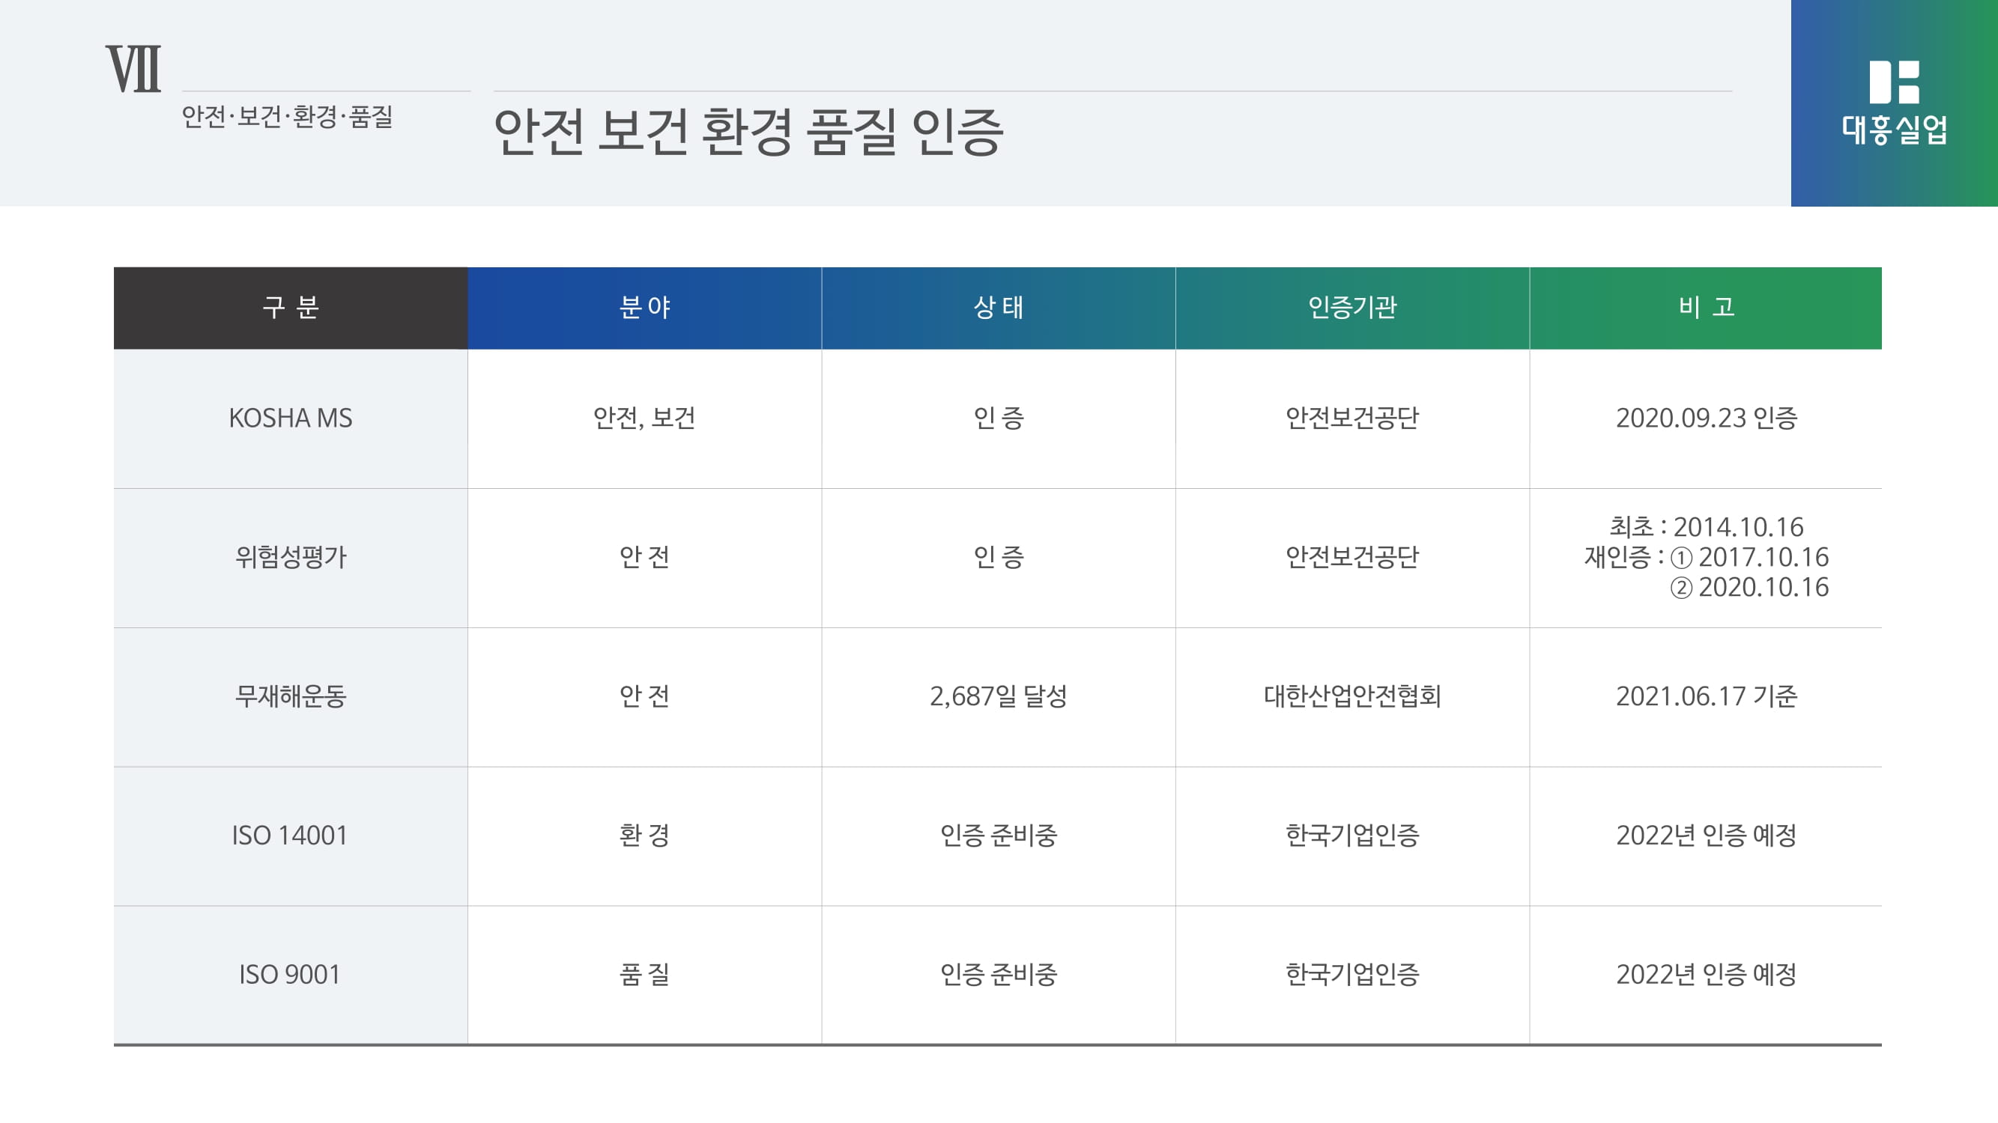The width and height of the screenshot is (1998, 1123).
Task: Click the 대흥실업 logo icon
Action: 1893,82
